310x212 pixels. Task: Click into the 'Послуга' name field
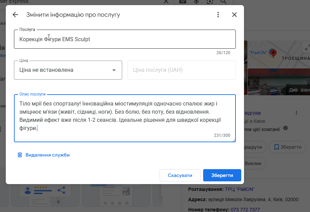pos(125,39)
